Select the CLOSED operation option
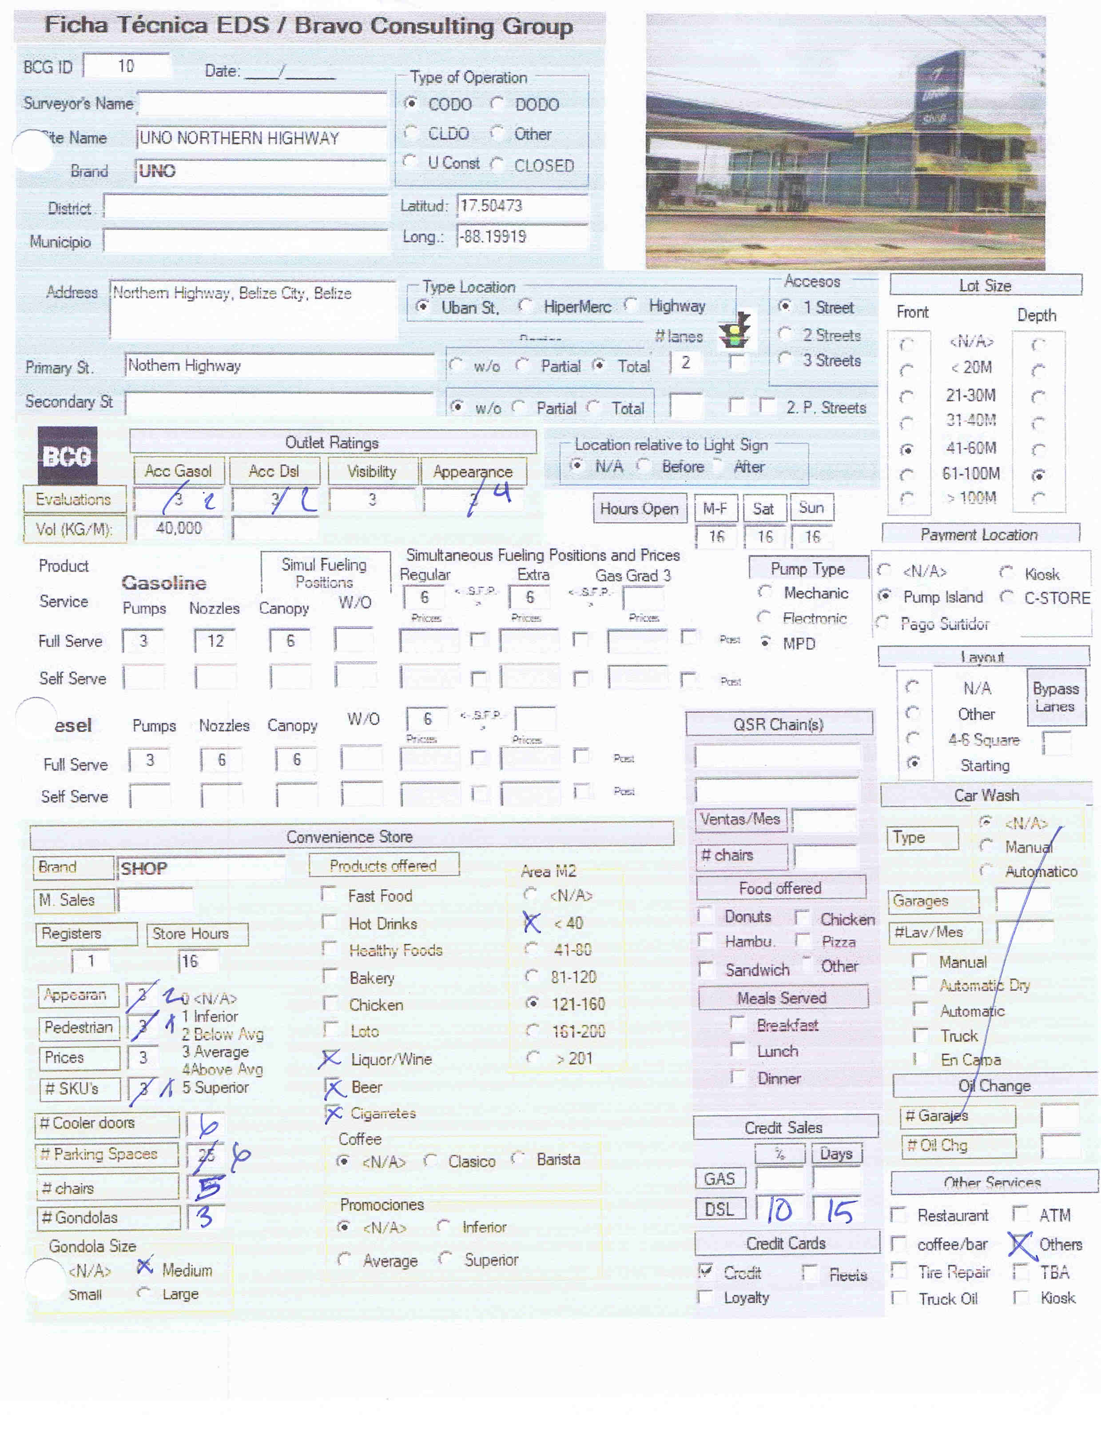 tap(497, 164)
